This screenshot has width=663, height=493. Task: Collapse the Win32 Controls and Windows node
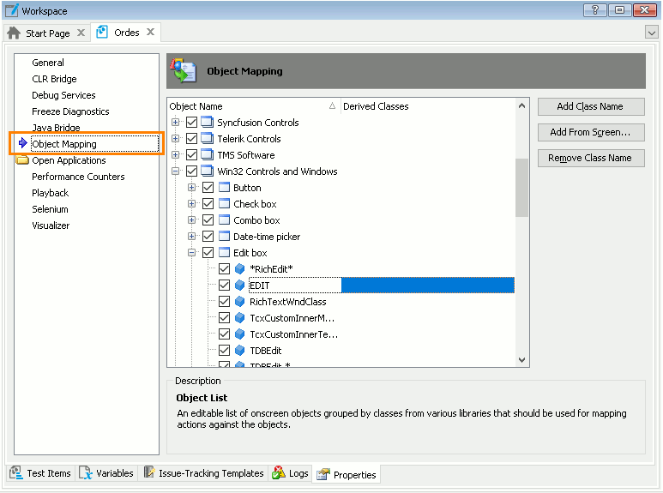176,171
